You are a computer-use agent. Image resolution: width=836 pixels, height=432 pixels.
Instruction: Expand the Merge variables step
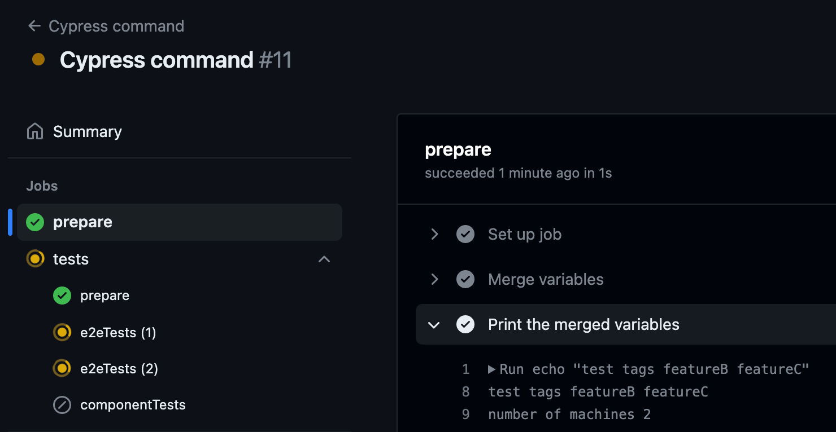434,279
